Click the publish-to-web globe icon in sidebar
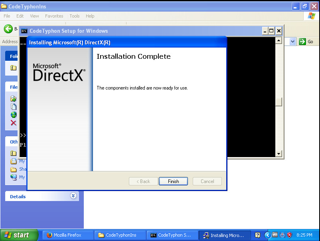Image resolution: width=320 pixels, height=241 pixels. (x=14, y=115)
